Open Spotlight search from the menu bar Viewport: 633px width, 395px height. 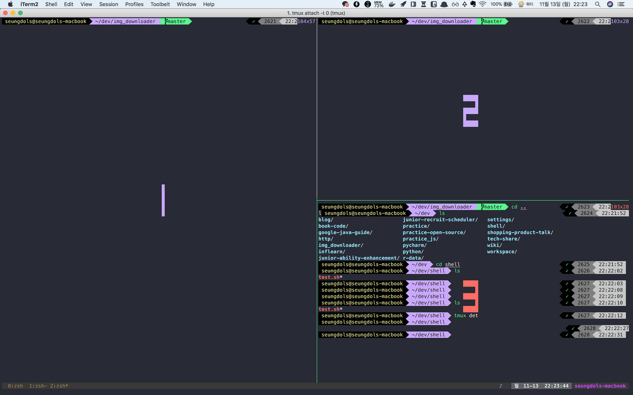(x=598, y=4)
